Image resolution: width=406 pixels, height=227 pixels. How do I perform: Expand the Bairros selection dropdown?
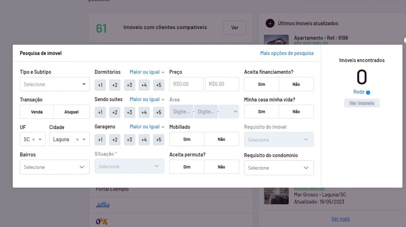pos(54,167)
